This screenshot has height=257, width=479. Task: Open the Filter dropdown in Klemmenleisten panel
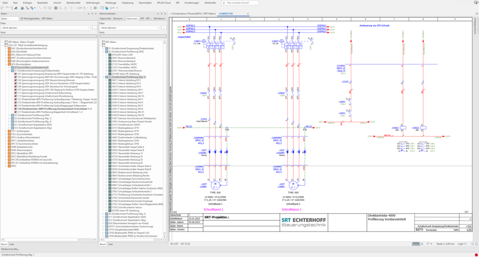coord(158,28)
